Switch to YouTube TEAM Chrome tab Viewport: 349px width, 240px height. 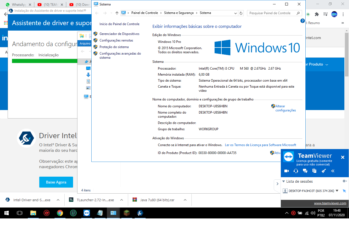[50, 5]
